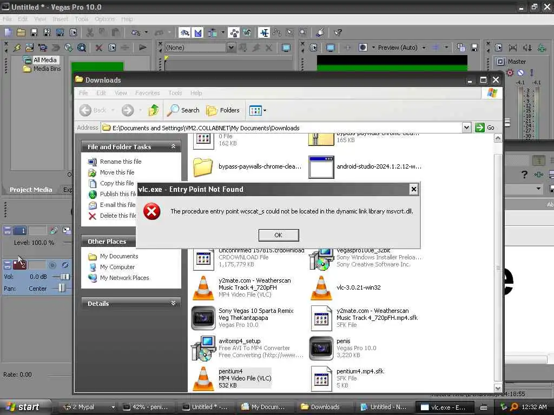Click the Go button beside the address bar

(485, 128)
